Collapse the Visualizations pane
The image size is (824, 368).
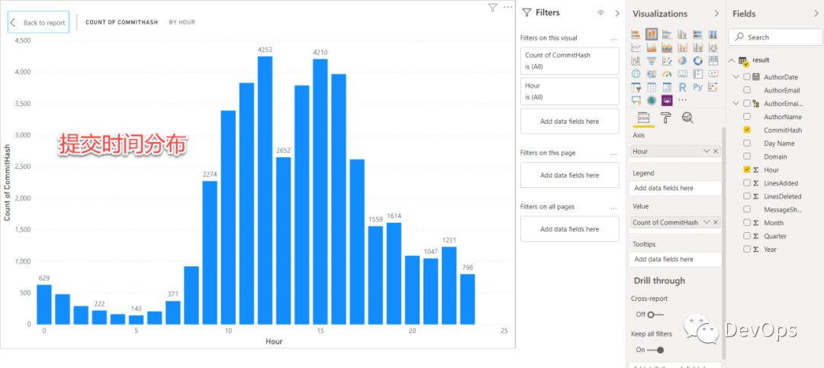tap(716, 13)
